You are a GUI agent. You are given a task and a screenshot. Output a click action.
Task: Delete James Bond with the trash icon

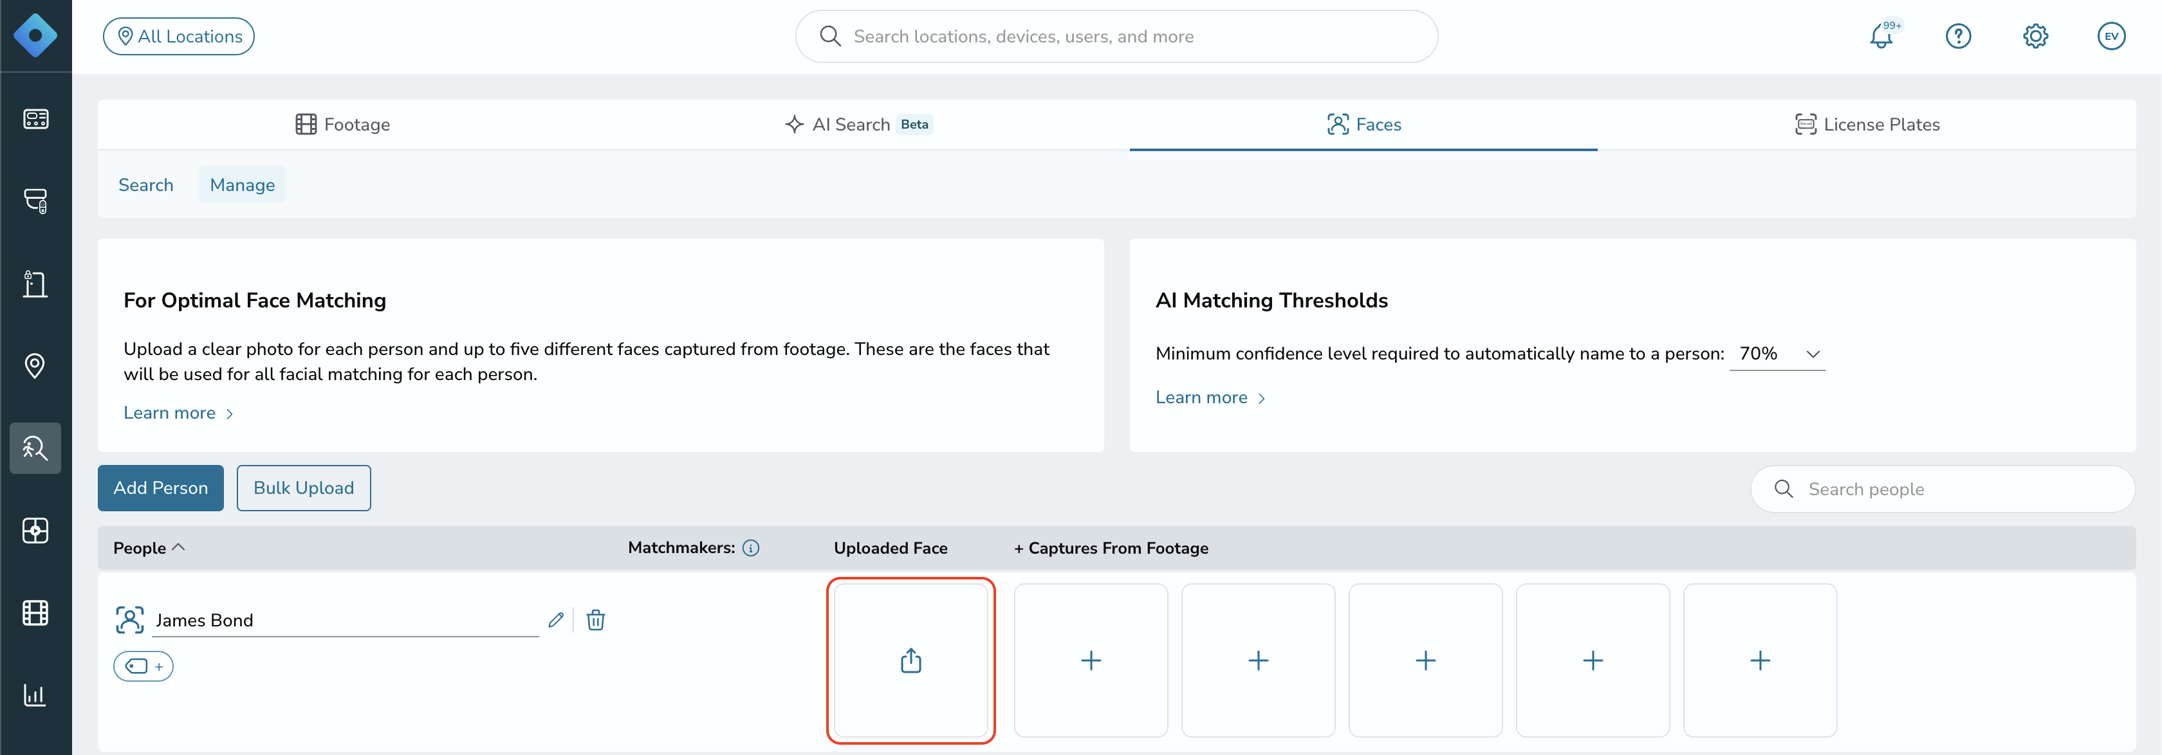click(x=596, y=620)
